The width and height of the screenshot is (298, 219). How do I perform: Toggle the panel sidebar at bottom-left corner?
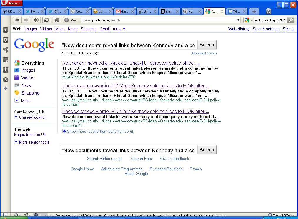point(5,215)
